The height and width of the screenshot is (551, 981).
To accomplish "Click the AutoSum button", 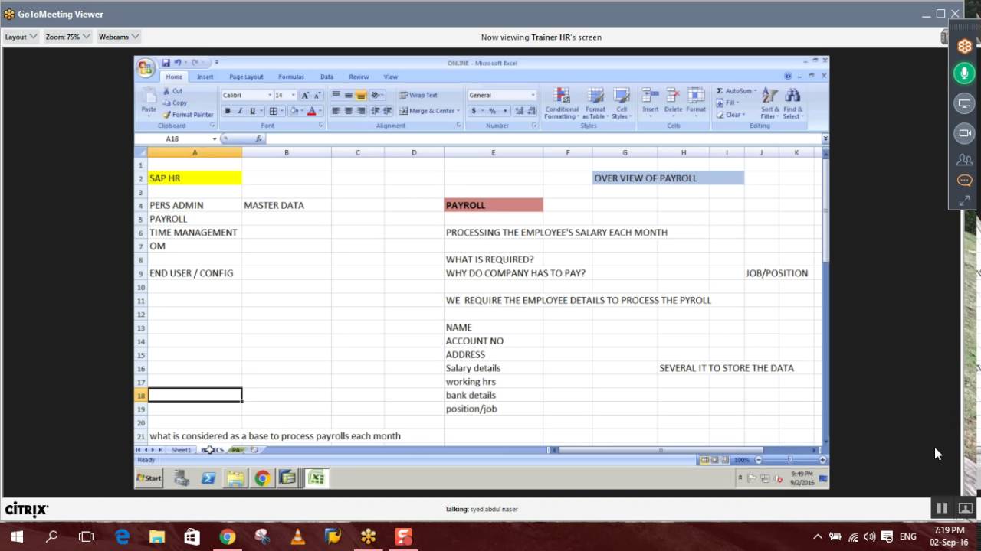I will [x=737, y=91].
